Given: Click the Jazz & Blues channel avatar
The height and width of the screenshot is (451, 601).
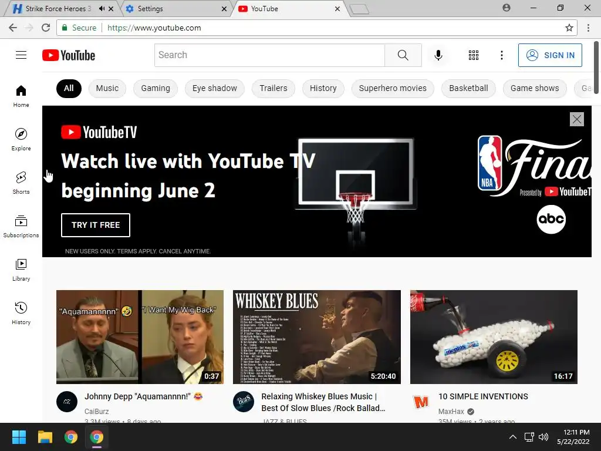Looking at the screenshot, I should point(244,402).
